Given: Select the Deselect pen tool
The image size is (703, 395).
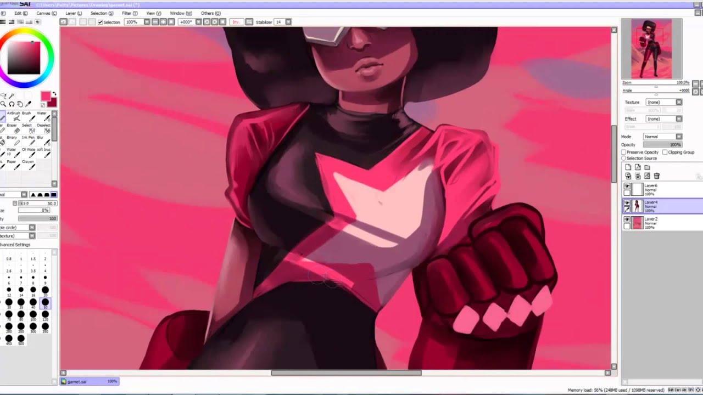Looking at the screenshot, I should (43, 128).
